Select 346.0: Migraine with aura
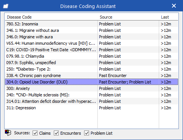The width and height of the screenshot is (183, 140). coord(91,37)
